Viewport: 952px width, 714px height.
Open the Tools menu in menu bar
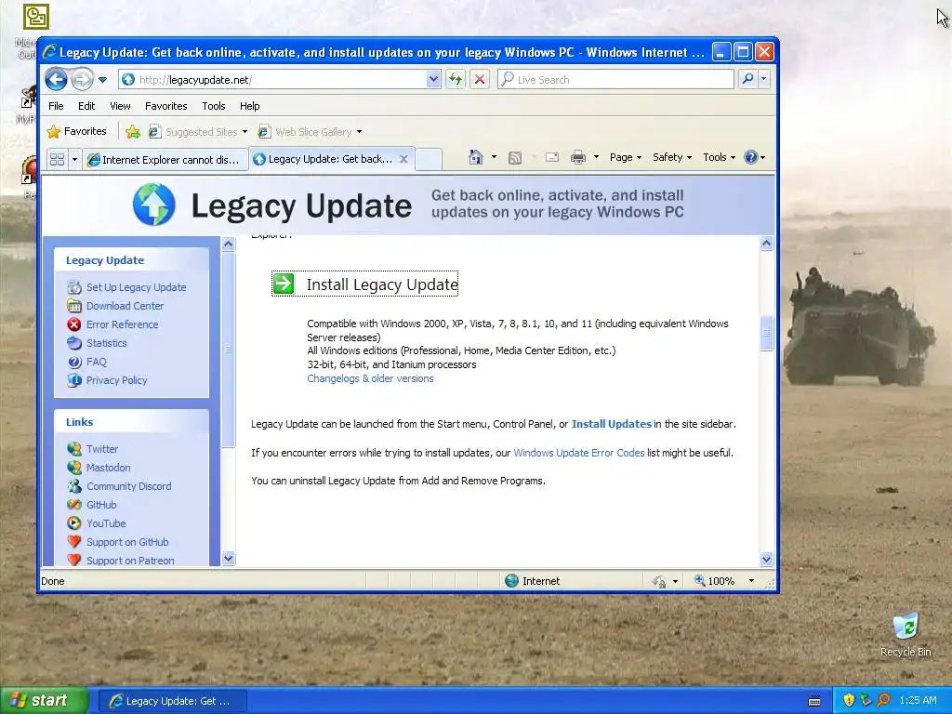(x=214, y=106)
